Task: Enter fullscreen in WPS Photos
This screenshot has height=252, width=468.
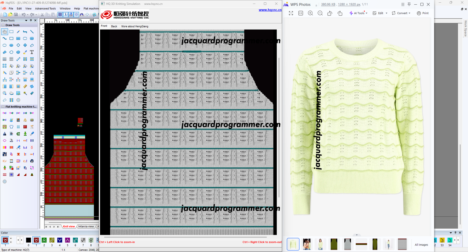Action: coord(291,13)
